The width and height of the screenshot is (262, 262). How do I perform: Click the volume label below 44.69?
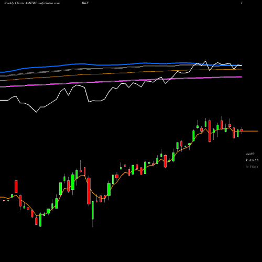click(252, 160)
